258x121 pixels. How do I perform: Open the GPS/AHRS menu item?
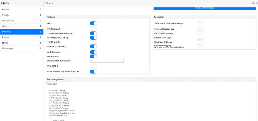pyautogui.click(x=22, y=21)
